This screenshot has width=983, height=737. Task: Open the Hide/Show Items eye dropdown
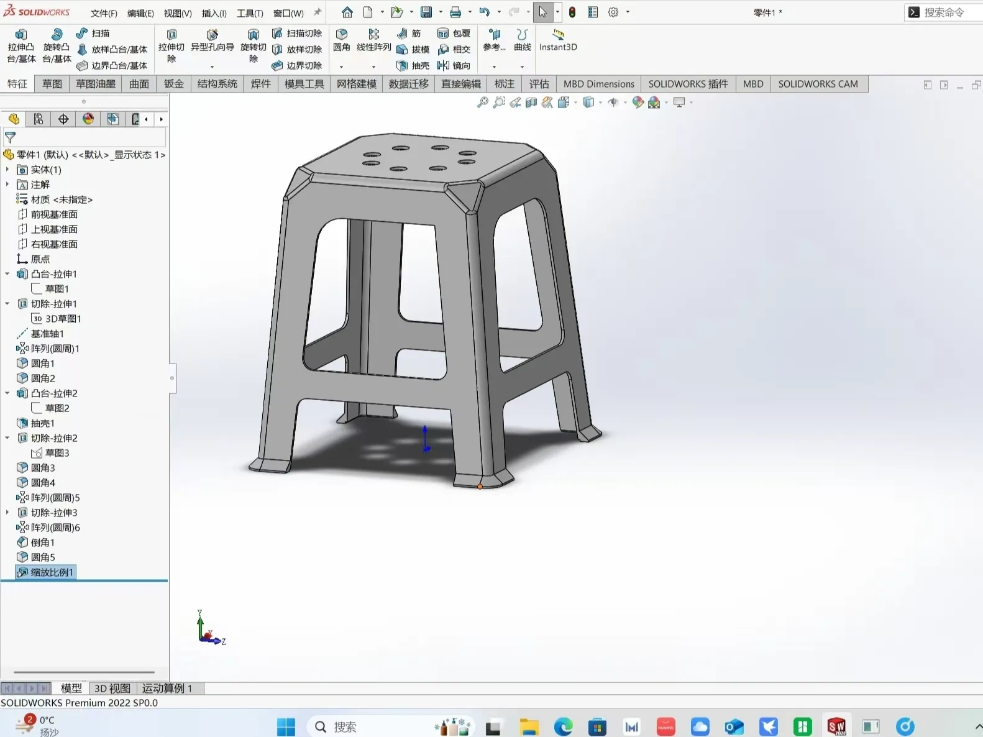tap(625, 103)
